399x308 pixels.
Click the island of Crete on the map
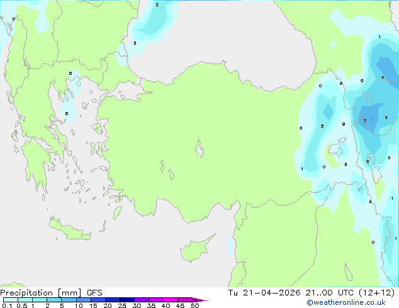pos(70,230)
